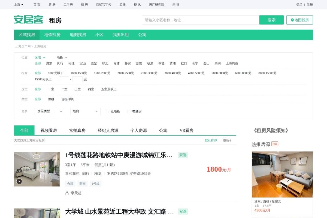
Task: Click the minimum rent input box
Action: tap(64, 79)
